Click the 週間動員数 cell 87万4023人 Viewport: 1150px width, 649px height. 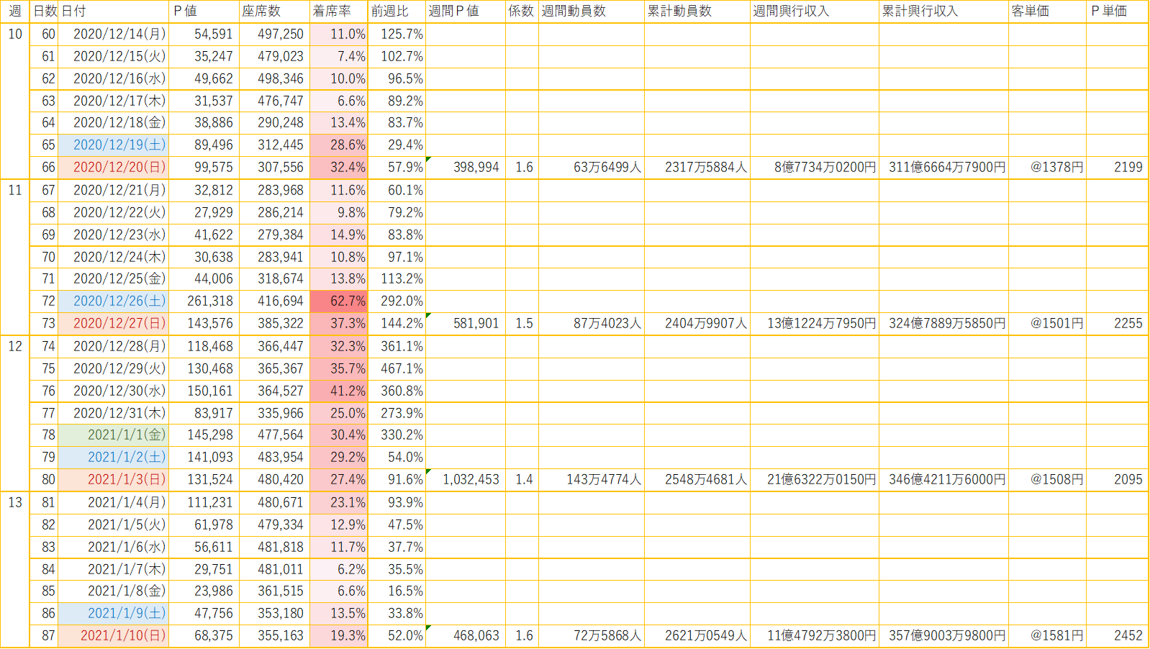pyautogui.click(x=592, y=324)
